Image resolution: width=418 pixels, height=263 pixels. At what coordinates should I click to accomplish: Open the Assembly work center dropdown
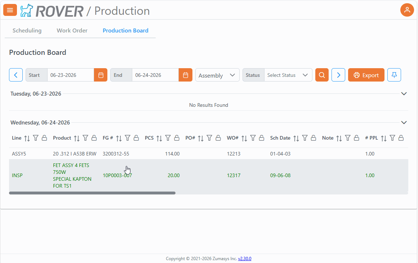[x=217, y=75]
